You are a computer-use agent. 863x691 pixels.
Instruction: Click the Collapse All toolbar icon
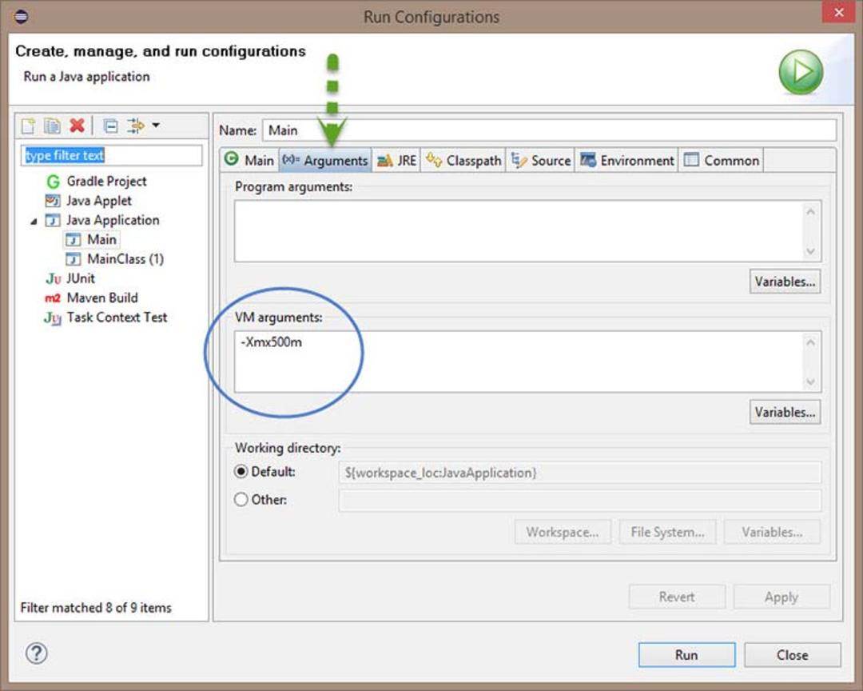pos(110,126)
